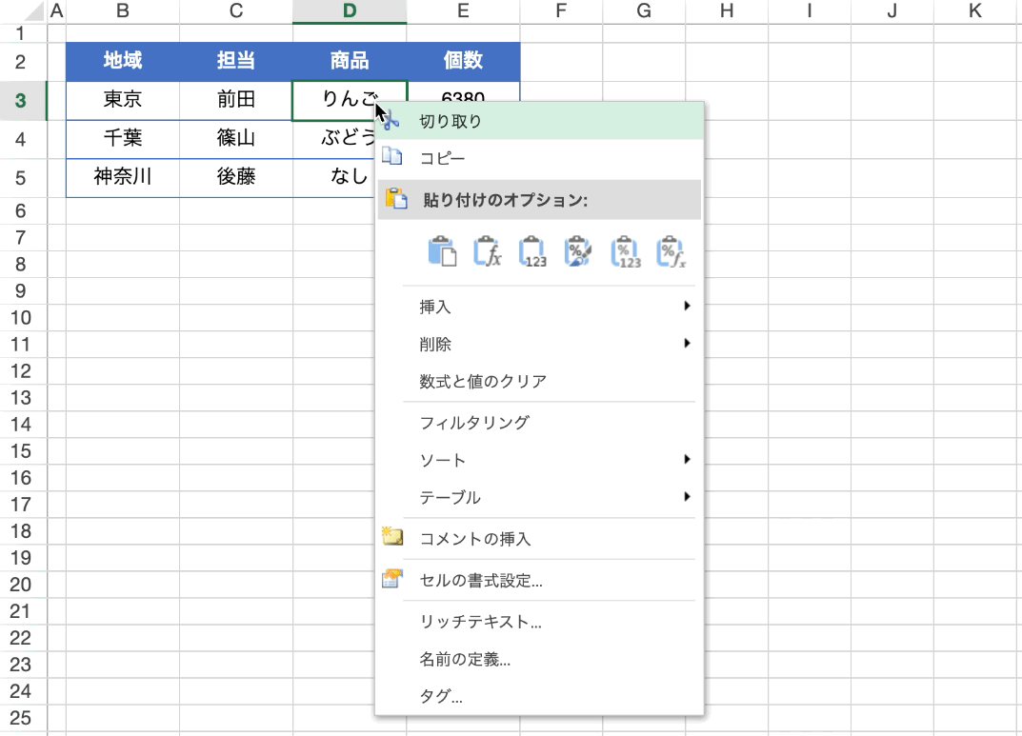This screenshot has width=1022, height=736.
Task: Select the cell containing 後藤
Action: [x=236, y=178]
